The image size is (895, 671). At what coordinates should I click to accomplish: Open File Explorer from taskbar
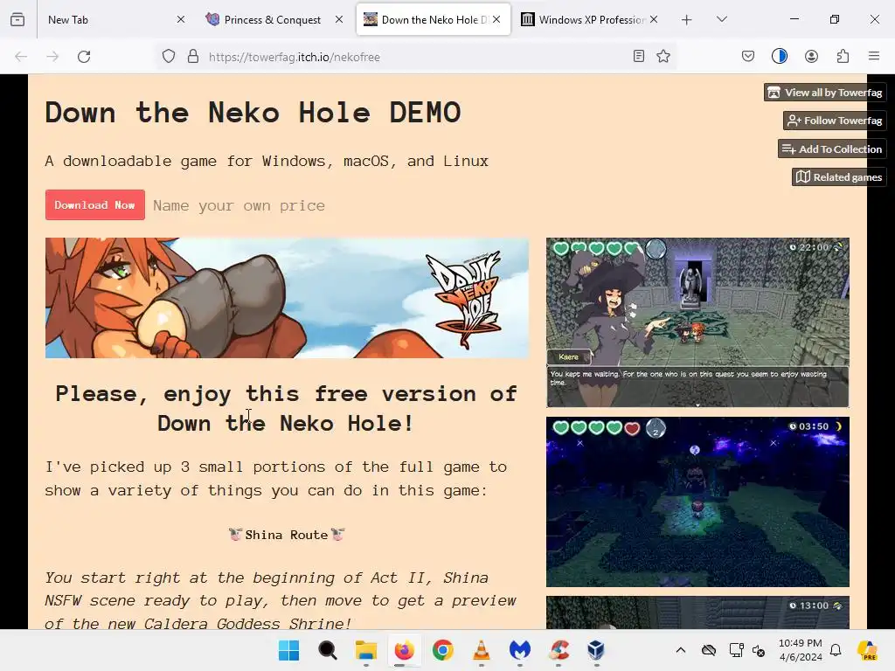[x=366, y=650]
